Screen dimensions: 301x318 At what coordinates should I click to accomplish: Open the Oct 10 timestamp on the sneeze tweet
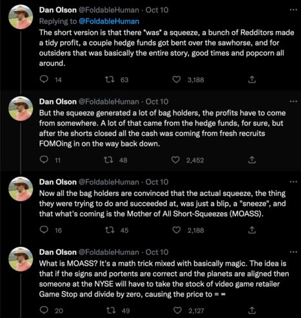pos(157,182)
